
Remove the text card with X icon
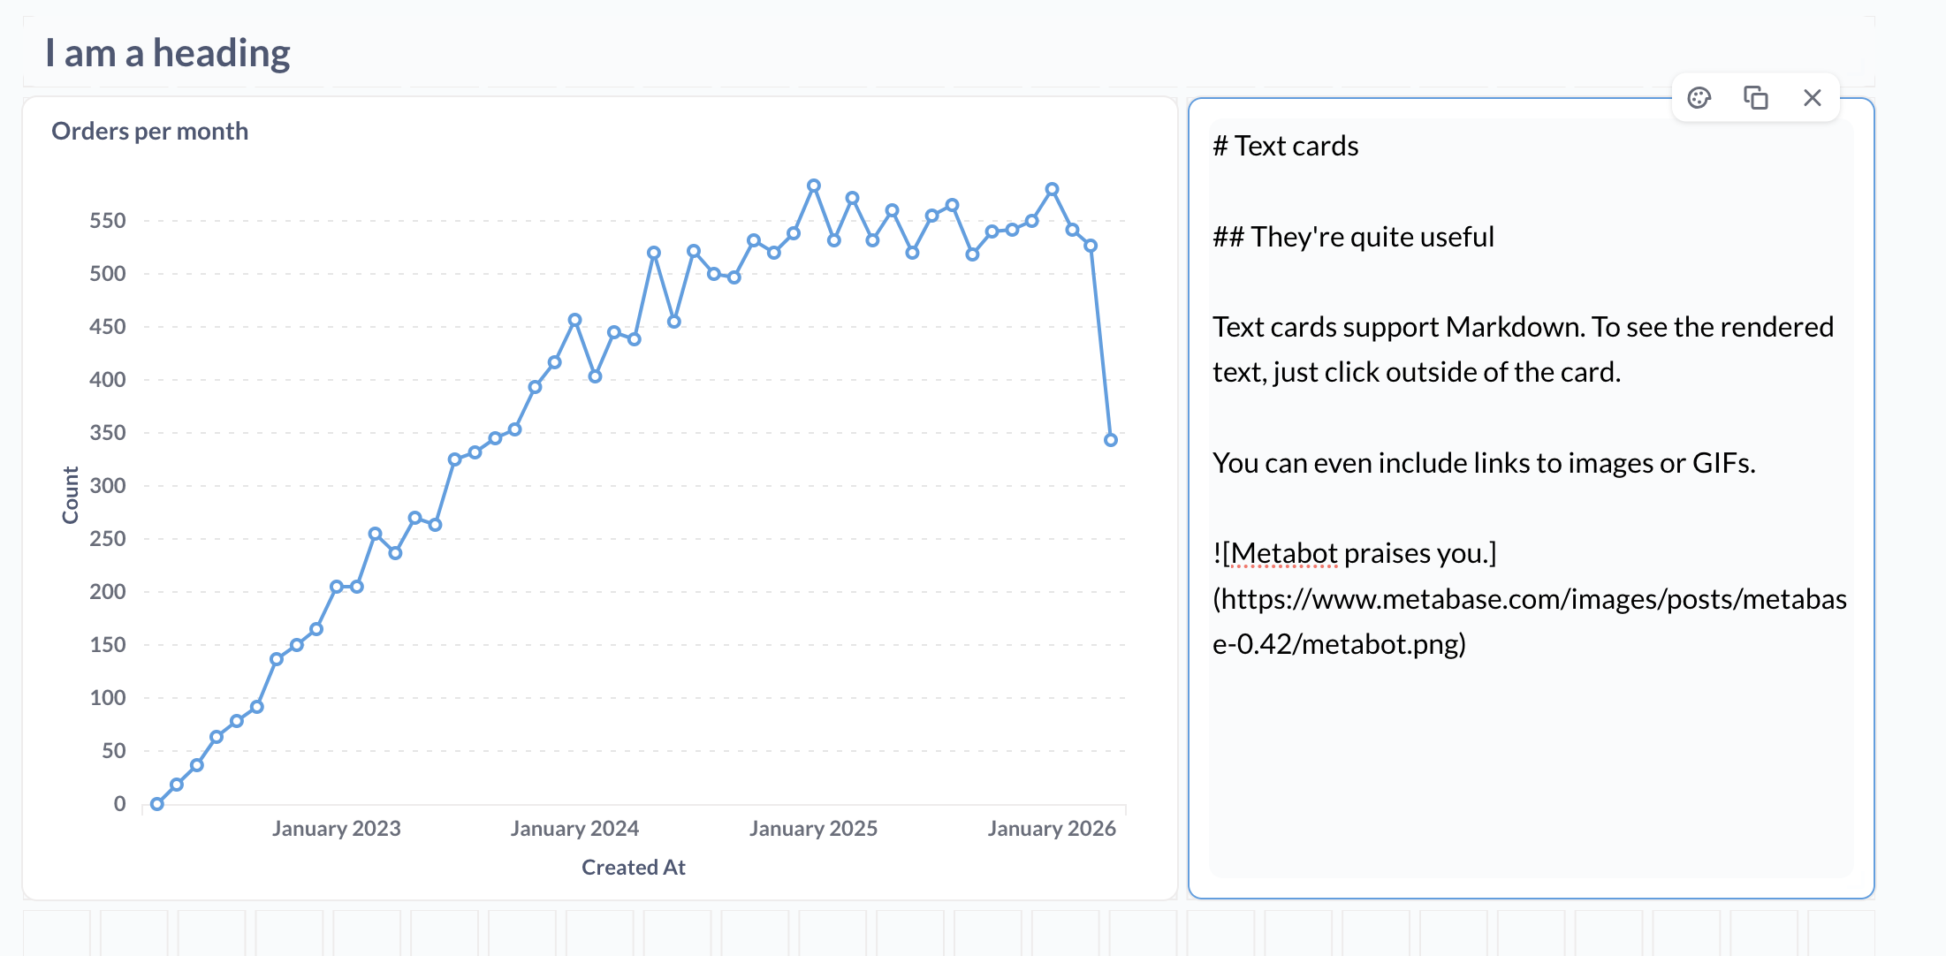(1812, 98)
